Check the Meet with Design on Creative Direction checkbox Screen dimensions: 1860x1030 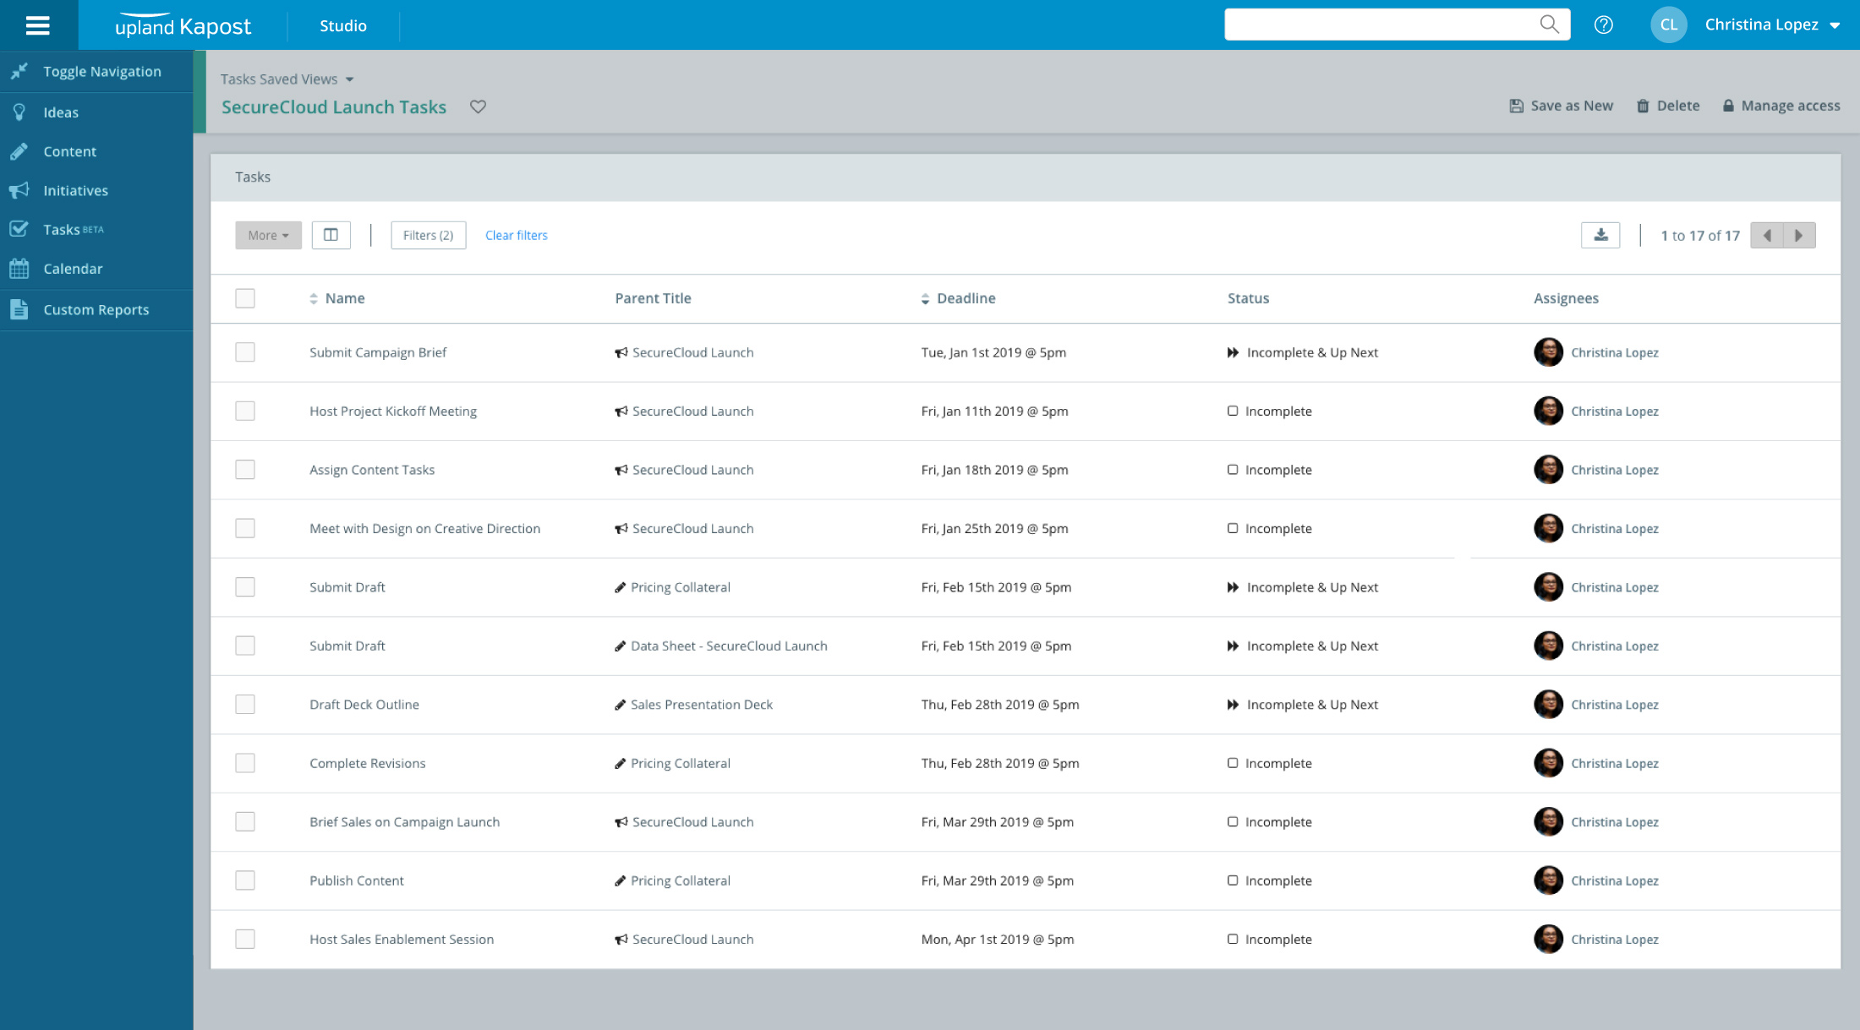coord(245,528)
